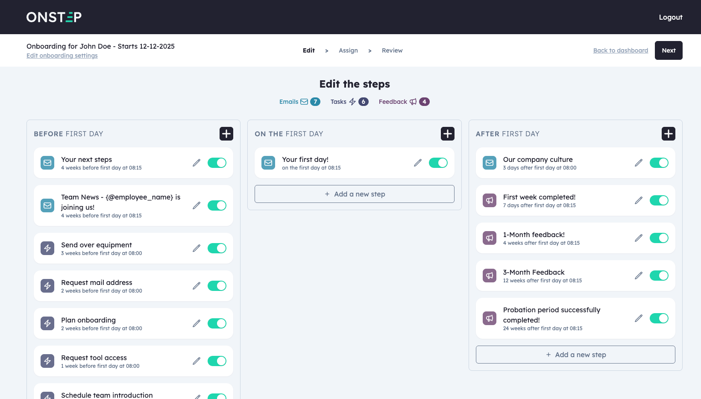The image size is (701, 399).
Task: Click the plus icon in Before First Day
Action: 226,134
